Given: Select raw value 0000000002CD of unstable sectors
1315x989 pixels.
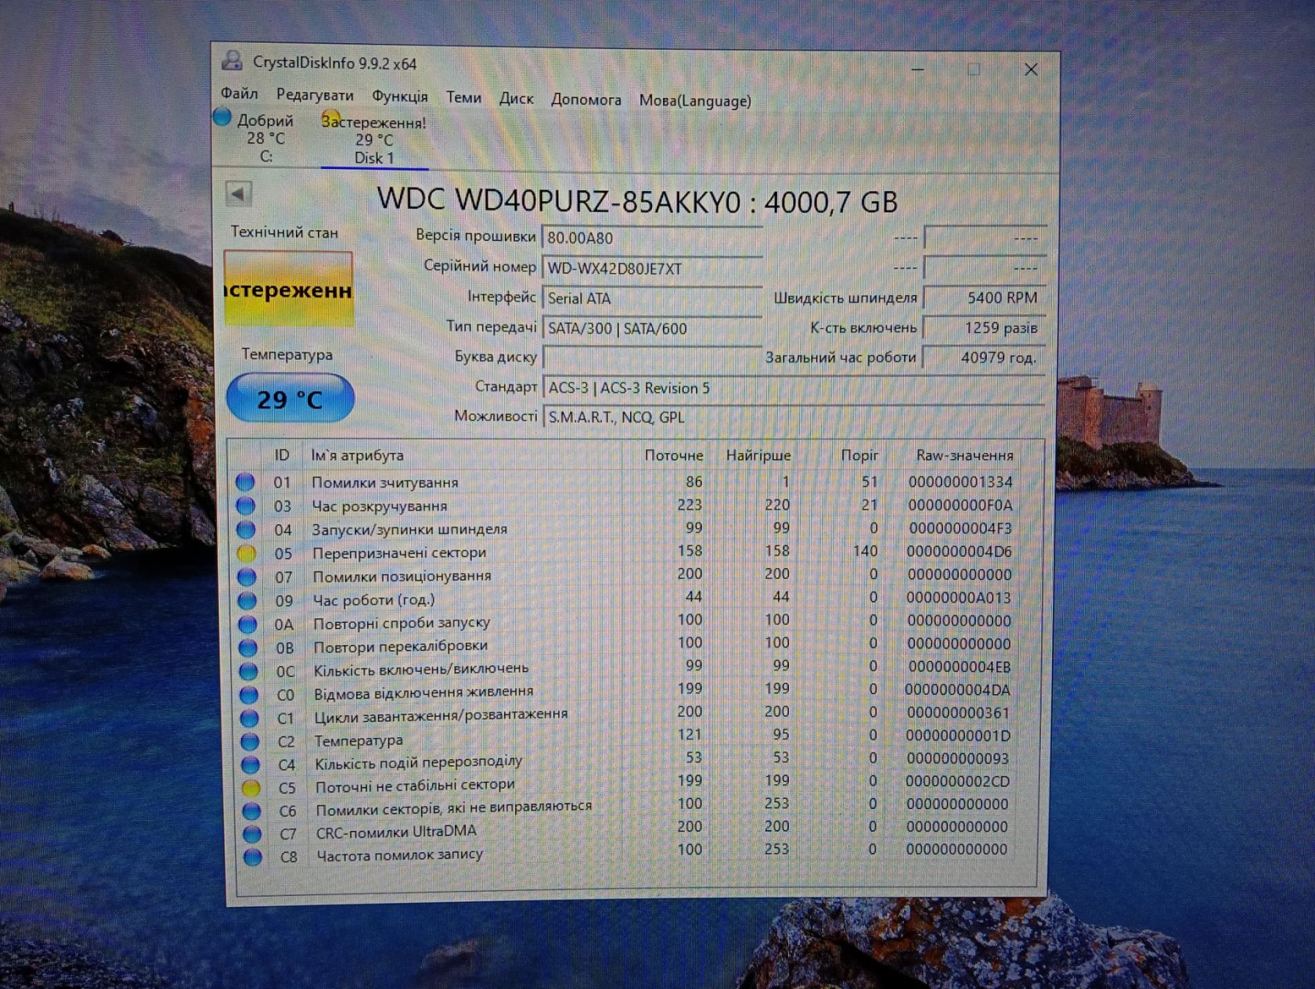Looking at the screenshot, I should click(957, 781).
